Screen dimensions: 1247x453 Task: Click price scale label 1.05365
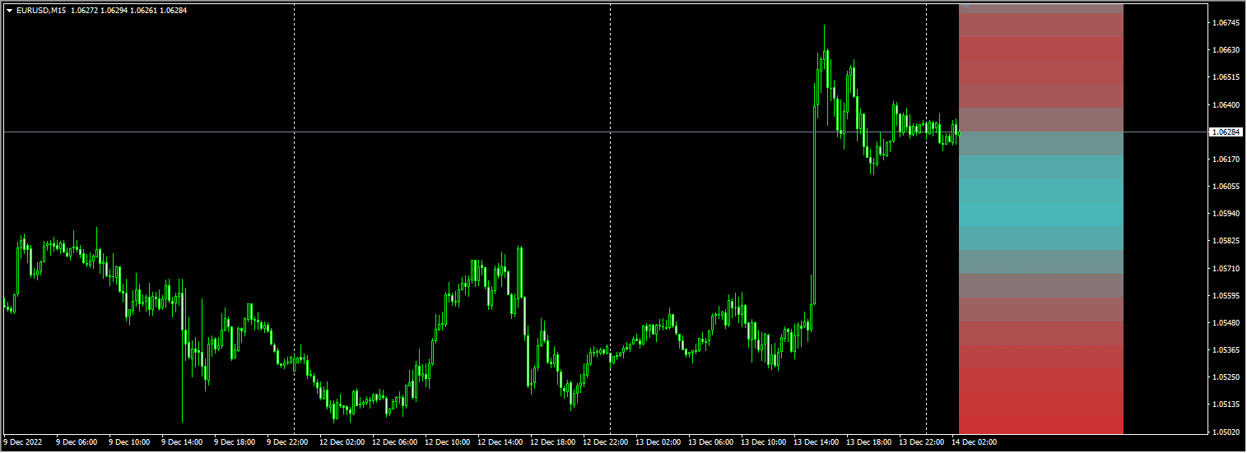(x=1226, y=350)
